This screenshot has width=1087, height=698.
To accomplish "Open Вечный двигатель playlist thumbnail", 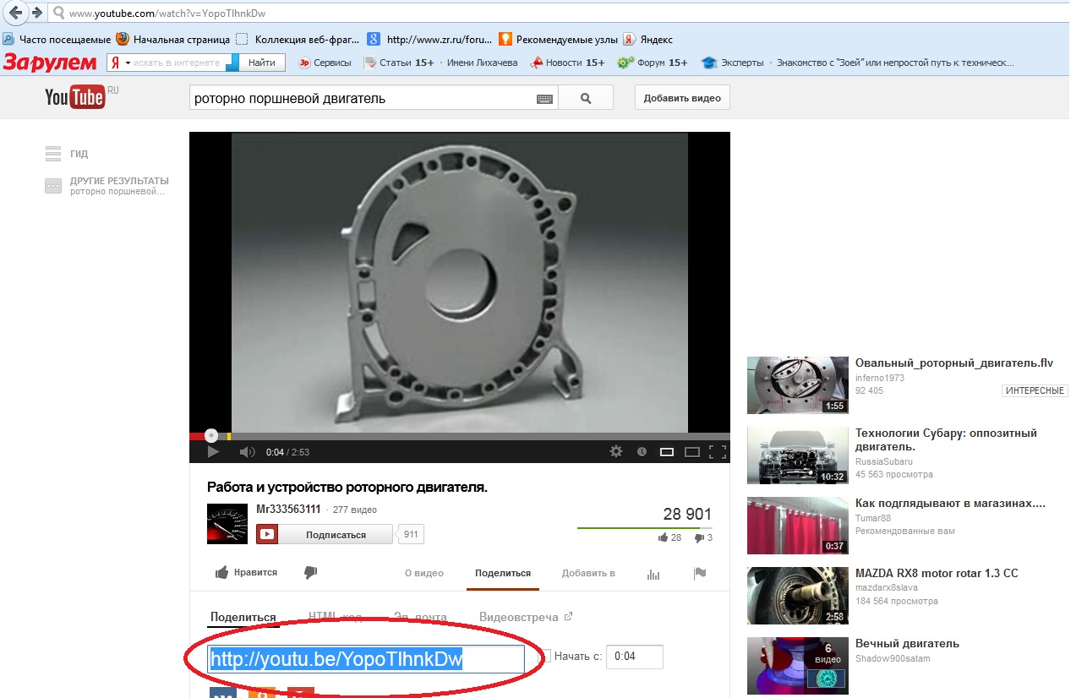I will (798, 665).
